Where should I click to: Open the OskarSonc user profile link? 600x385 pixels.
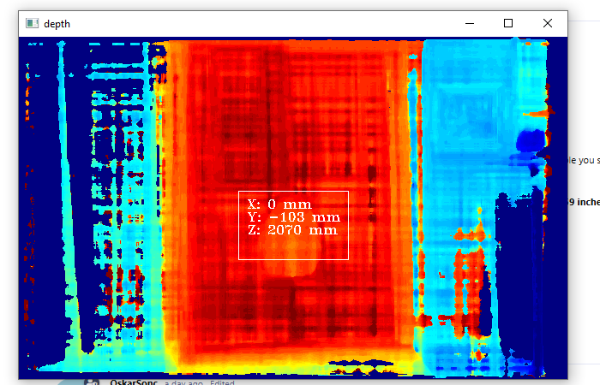134,382
